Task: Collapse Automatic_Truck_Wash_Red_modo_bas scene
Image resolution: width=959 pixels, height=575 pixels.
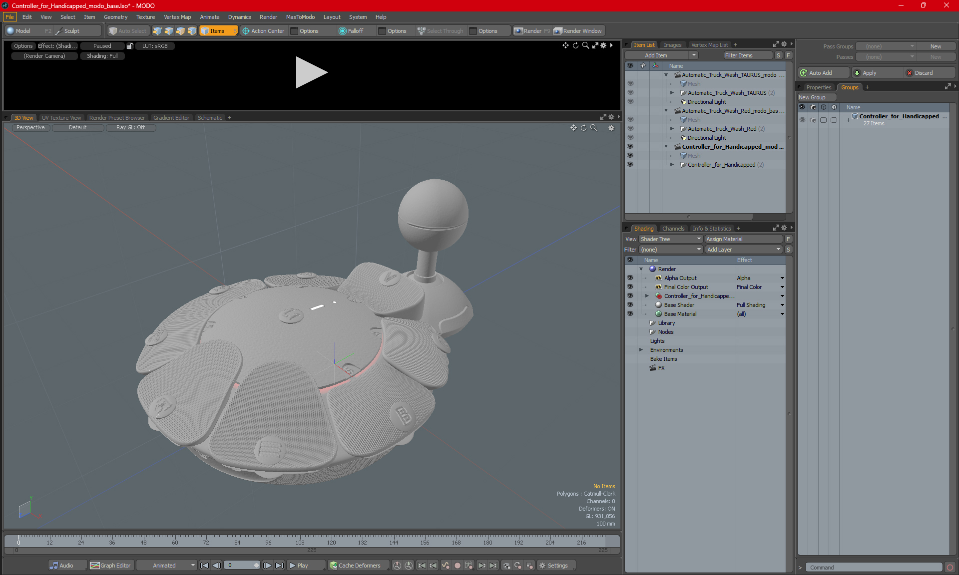Action: point(666,111)
